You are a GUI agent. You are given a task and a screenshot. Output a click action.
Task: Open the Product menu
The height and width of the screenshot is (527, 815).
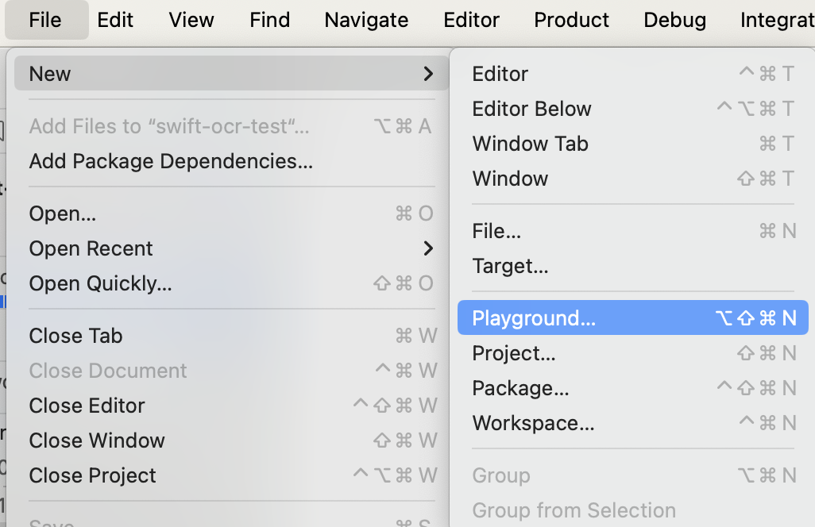(x=571, y=20)
